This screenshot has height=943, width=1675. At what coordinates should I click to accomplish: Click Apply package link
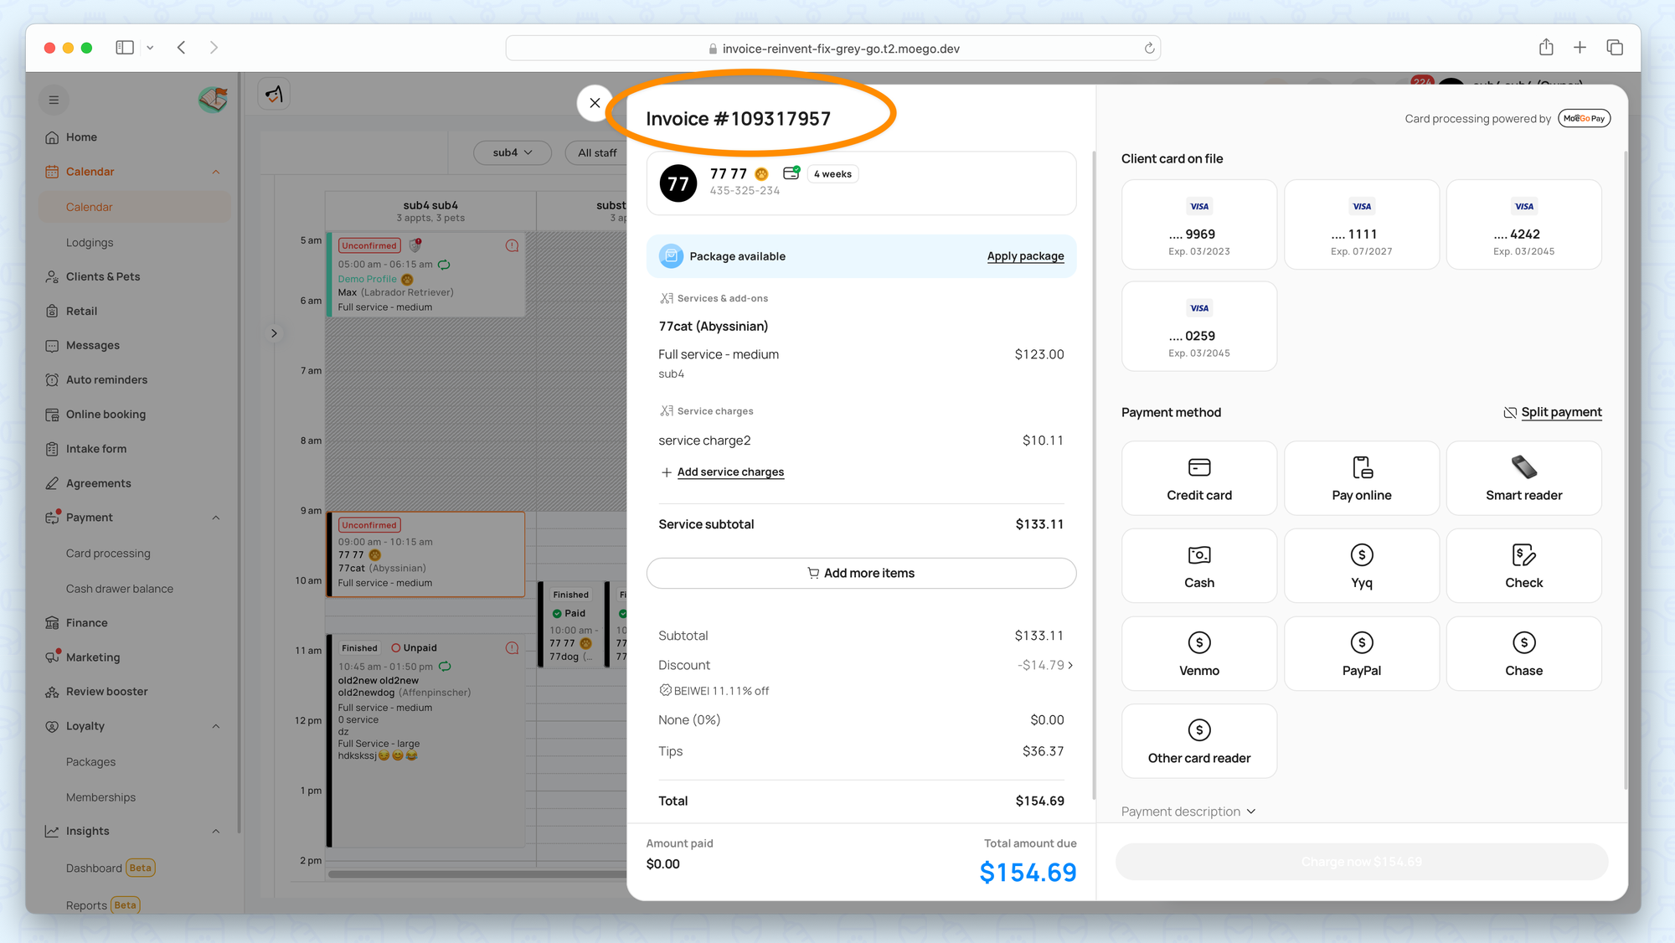click(x=1025, y=256)
